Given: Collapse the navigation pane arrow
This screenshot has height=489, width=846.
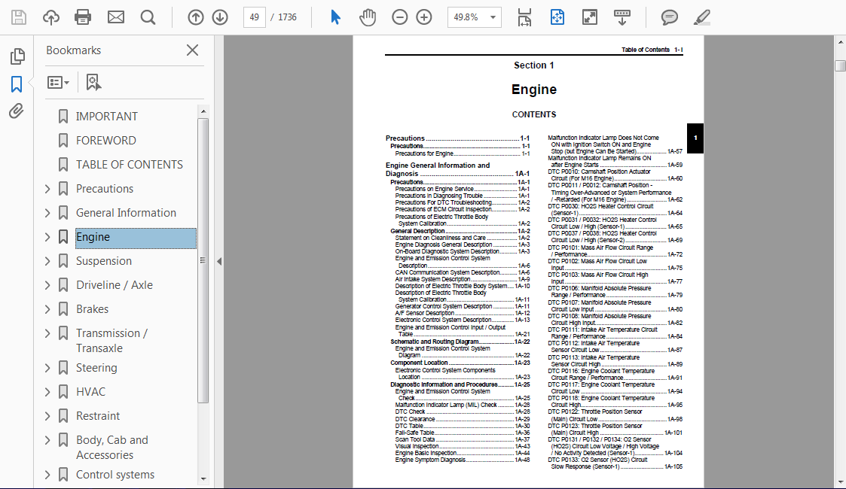Looking at the screenshot, I should coord(219,261).
